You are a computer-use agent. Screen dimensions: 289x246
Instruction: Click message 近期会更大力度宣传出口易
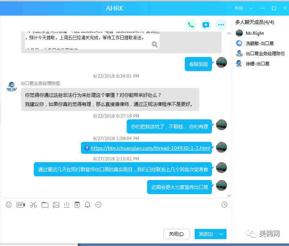179,187
